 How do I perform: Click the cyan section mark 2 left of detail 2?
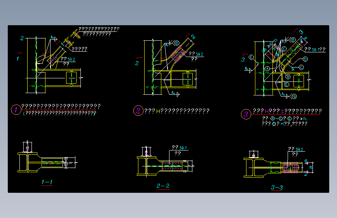pos(137,63)
